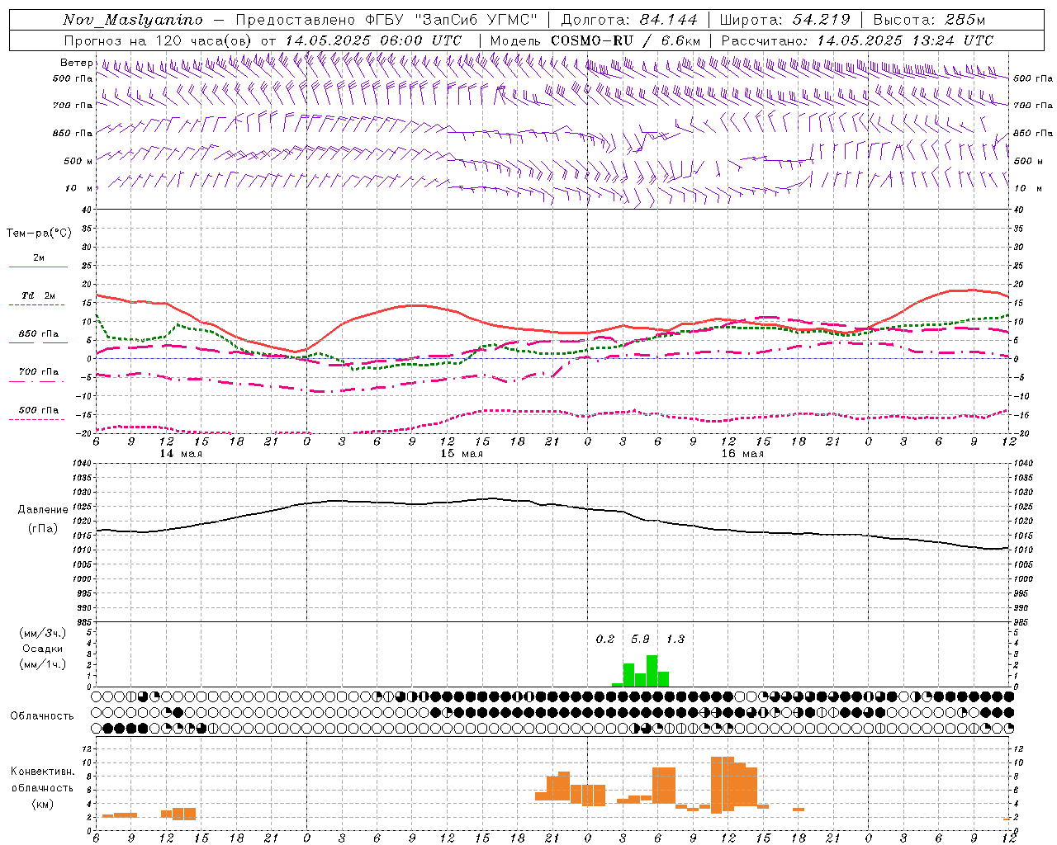Click the 'Давление' pressure panel label
The height and width of the screenshot is (845, 1057).
(43, 510)
